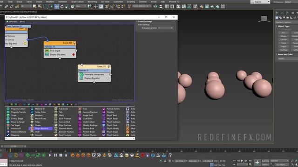Select the Move tool in main toolbar

(57, 6)
